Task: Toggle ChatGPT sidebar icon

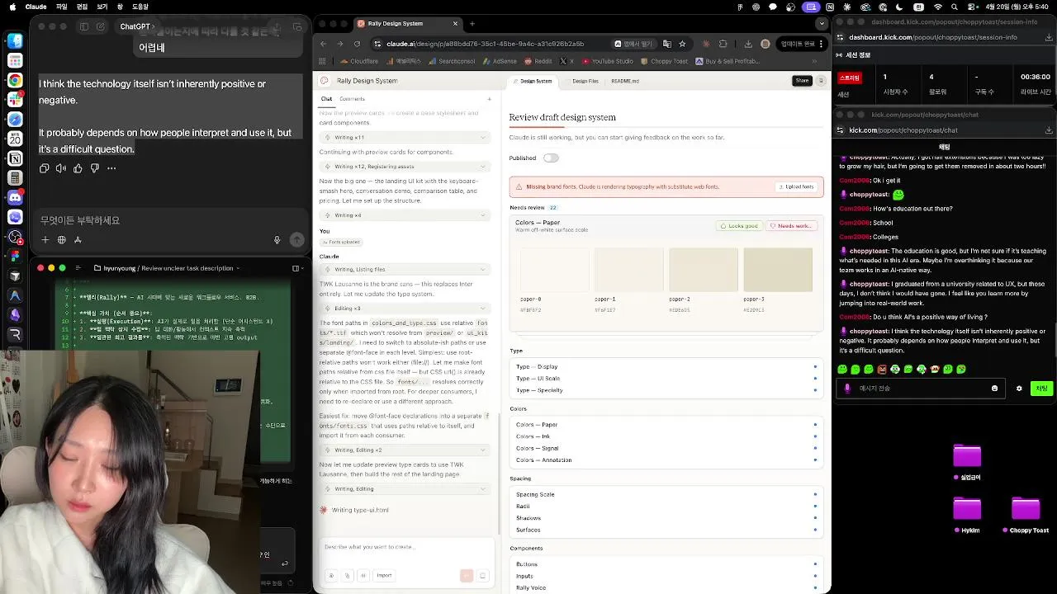Action: point(84,26)
